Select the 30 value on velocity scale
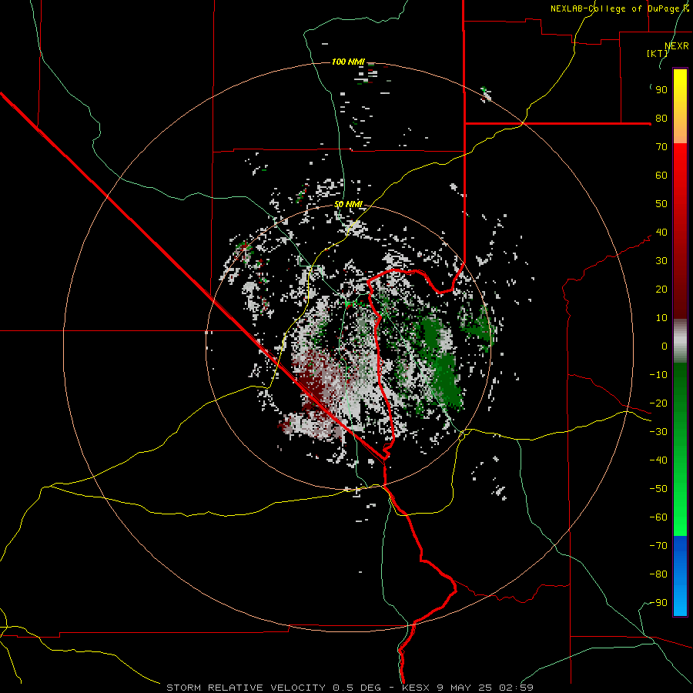This screenshot has height=693, width=693. coord(661,261)
